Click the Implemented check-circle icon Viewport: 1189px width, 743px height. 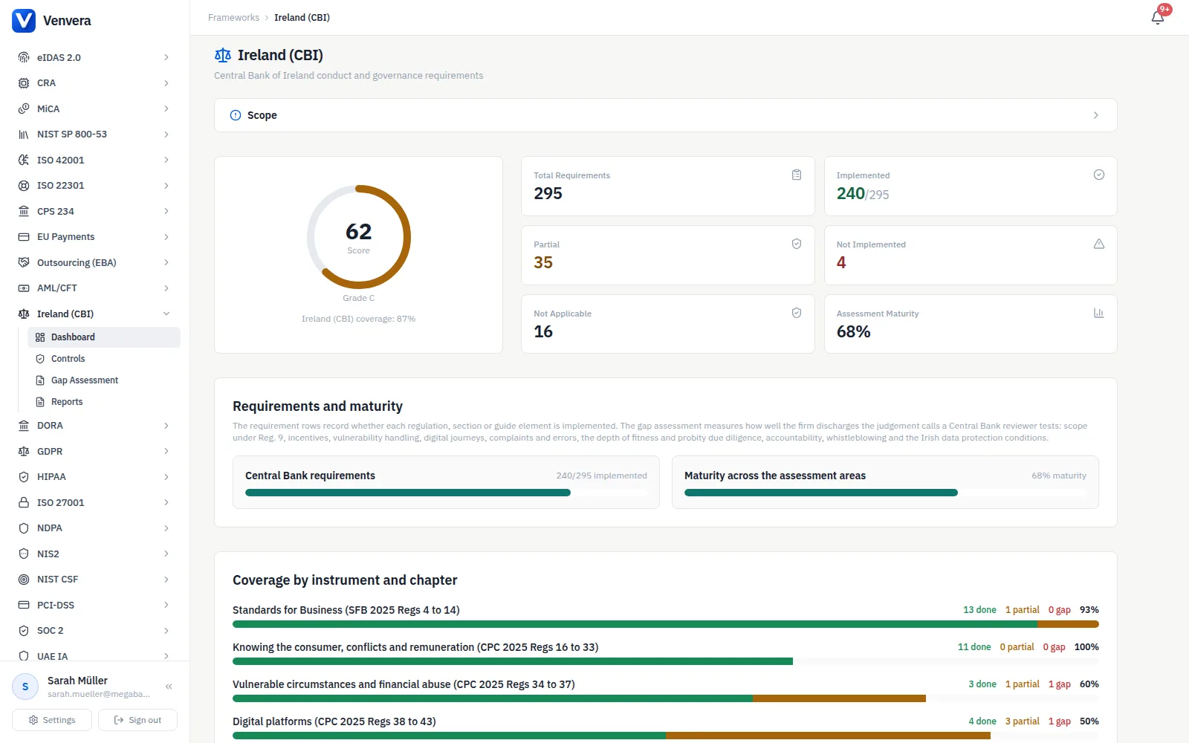tap(1099, 175)
